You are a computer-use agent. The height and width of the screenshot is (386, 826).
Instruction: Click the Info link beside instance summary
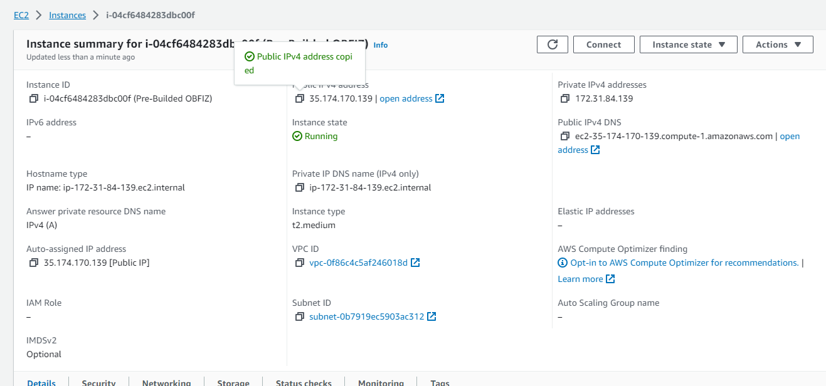click(x=381, y=45)
